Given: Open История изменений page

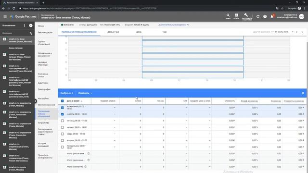Looking at the screenshot, I should point(43,145).
